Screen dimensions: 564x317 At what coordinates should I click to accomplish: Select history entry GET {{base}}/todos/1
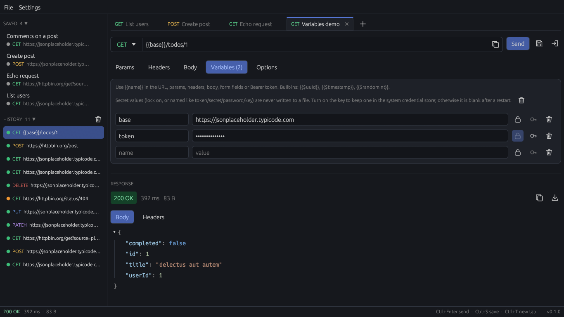coord(54,132)
